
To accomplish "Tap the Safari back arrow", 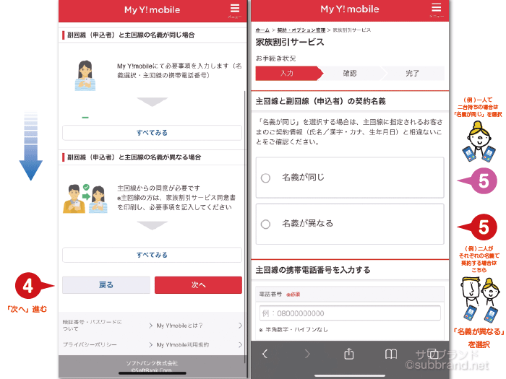I will pyautogui.click(x=265, y=354).
